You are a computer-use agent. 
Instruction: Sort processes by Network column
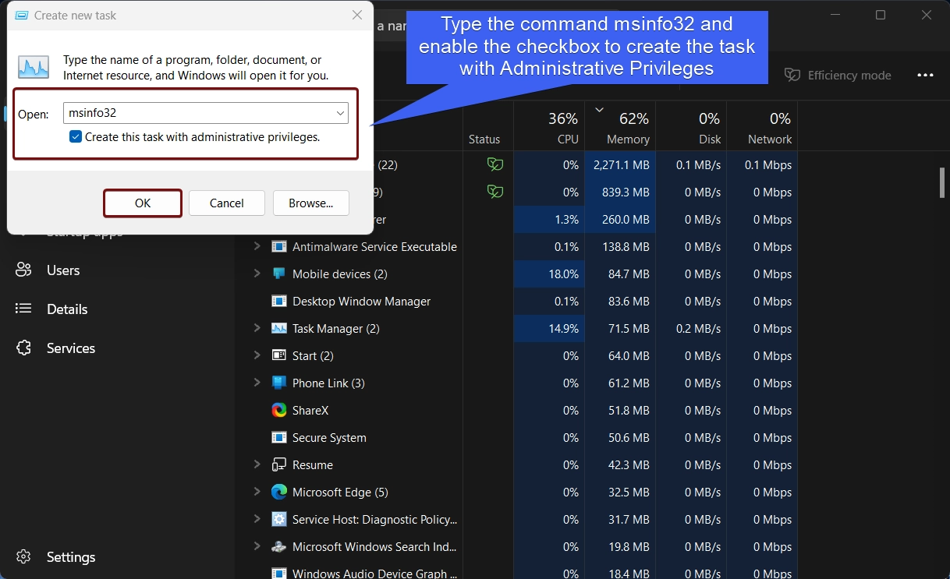[x=762, y=126]
